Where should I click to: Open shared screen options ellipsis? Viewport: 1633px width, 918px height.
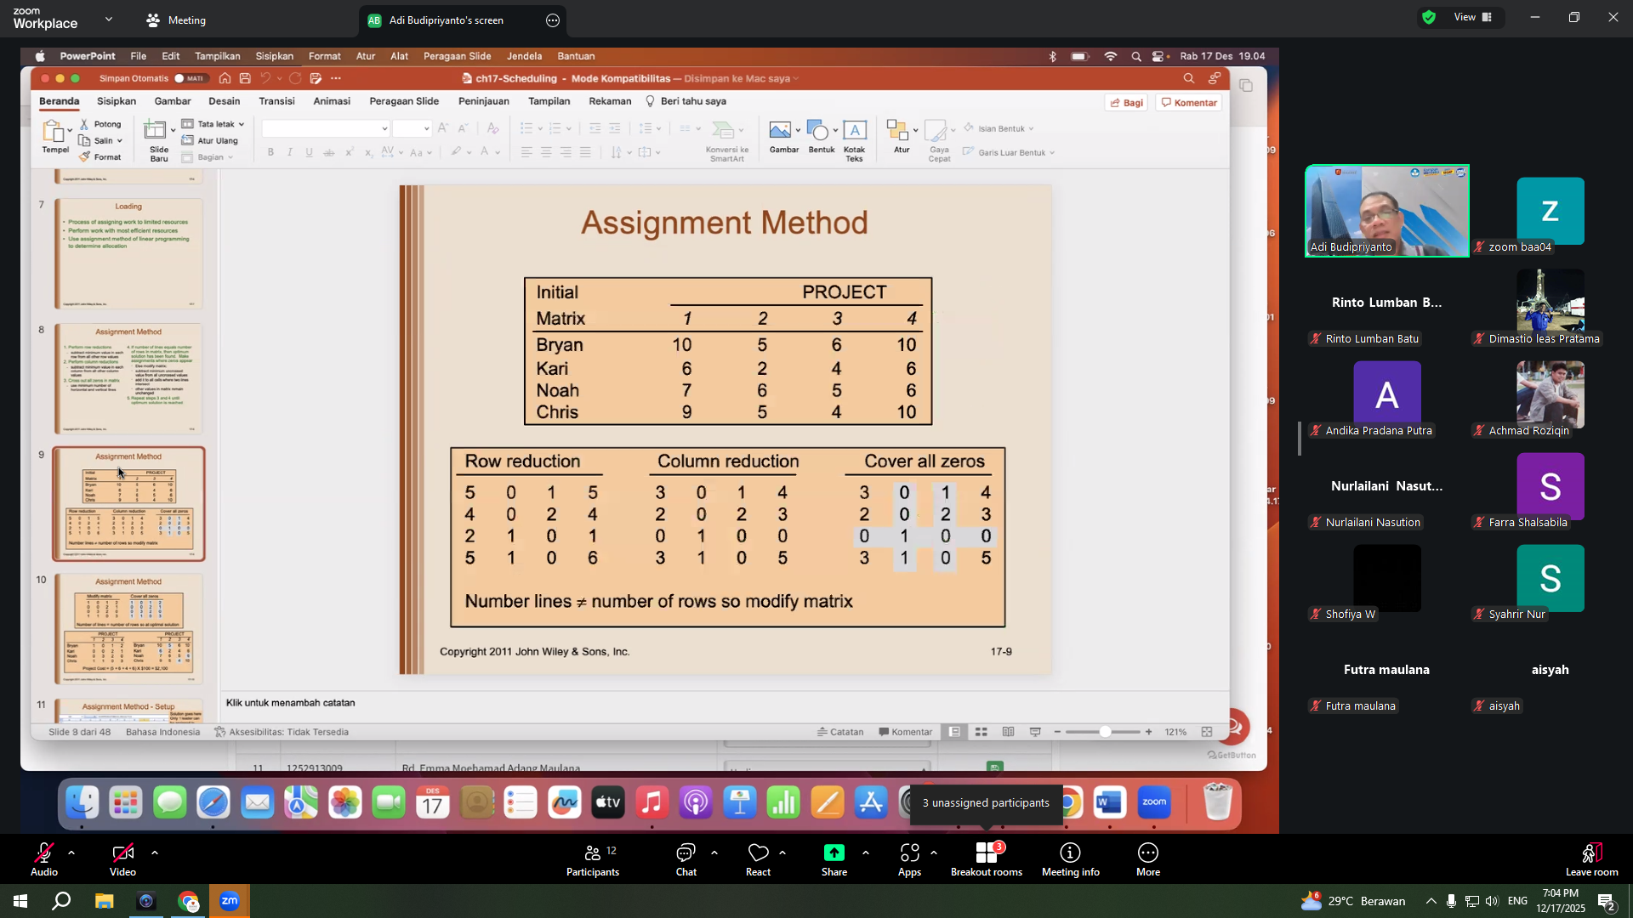(x=553, y=20)
